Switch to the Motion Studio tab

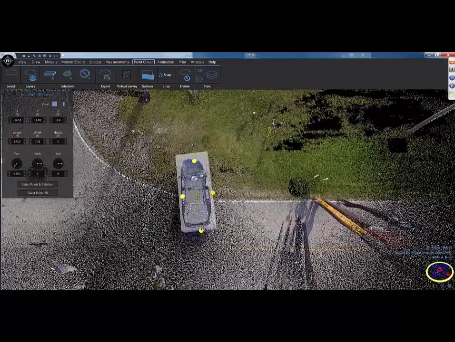(x=73, y=62)
